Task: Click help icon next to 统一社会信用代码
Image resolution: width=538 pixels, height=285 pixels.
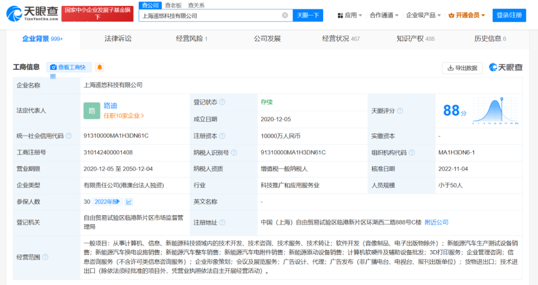Action: coord(68,136)
